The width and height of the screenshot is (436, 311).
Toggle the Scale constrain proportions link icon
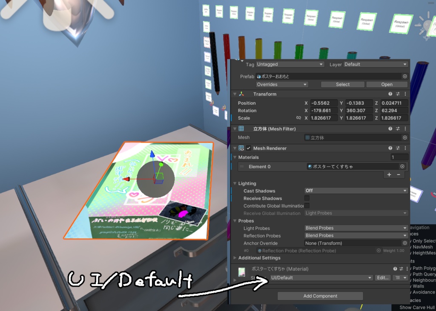298,118
